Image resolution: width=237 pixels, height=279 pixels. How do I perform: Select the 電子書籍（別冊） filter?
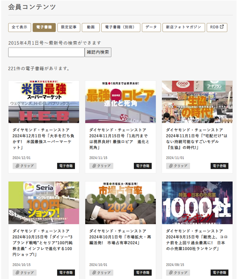click(121, 27)
